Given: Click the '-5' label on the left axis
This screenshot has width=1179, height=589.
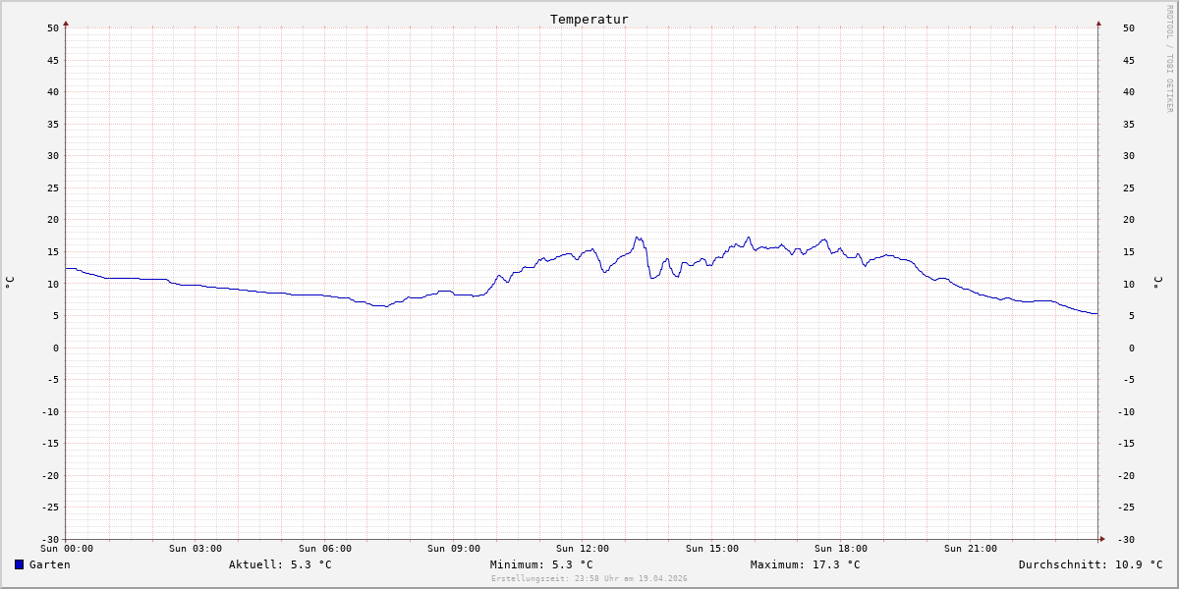Looking at the screenshot, I should (53, 380).
